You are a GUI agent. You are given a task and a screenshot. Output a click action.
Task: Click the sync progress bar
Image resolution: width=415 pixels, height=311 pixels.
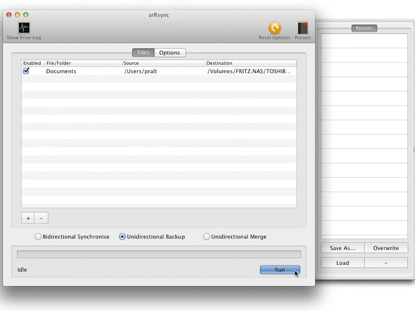(159, 254)
